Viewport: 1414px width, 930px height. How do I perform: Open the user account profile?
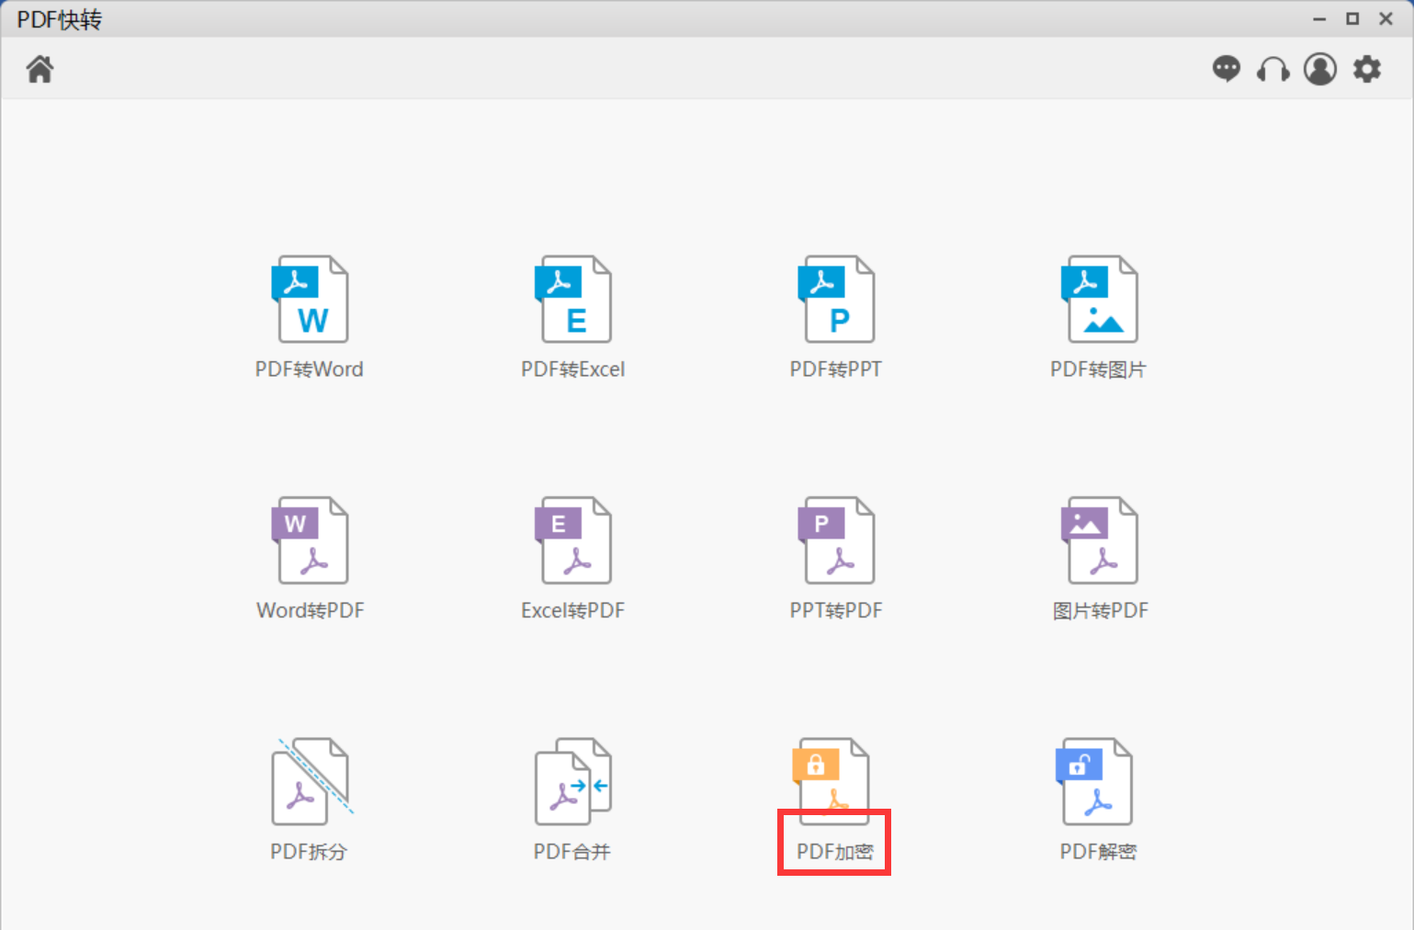pos(1320,69)
